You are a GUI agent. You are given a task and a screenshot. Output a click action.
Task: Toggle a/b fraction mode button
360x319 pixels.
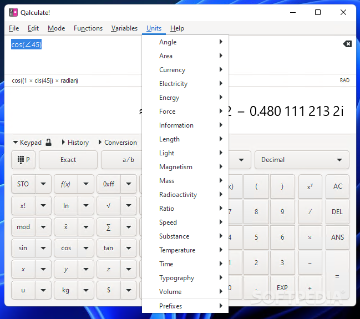121,160
